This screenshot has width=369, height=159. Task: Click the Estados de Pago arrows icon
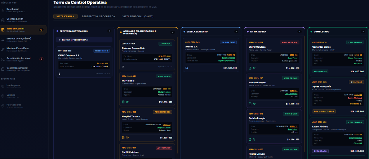3,39
